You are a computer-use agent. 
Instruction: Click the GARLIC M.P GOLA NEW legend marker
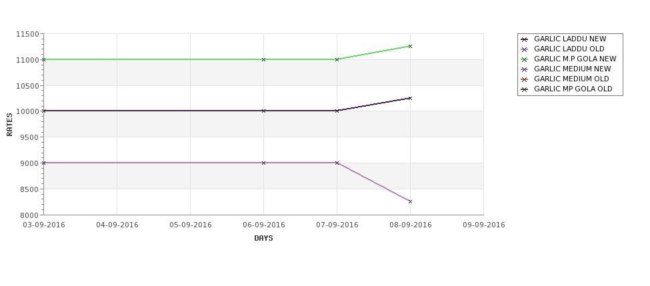[x=525, y=60]
